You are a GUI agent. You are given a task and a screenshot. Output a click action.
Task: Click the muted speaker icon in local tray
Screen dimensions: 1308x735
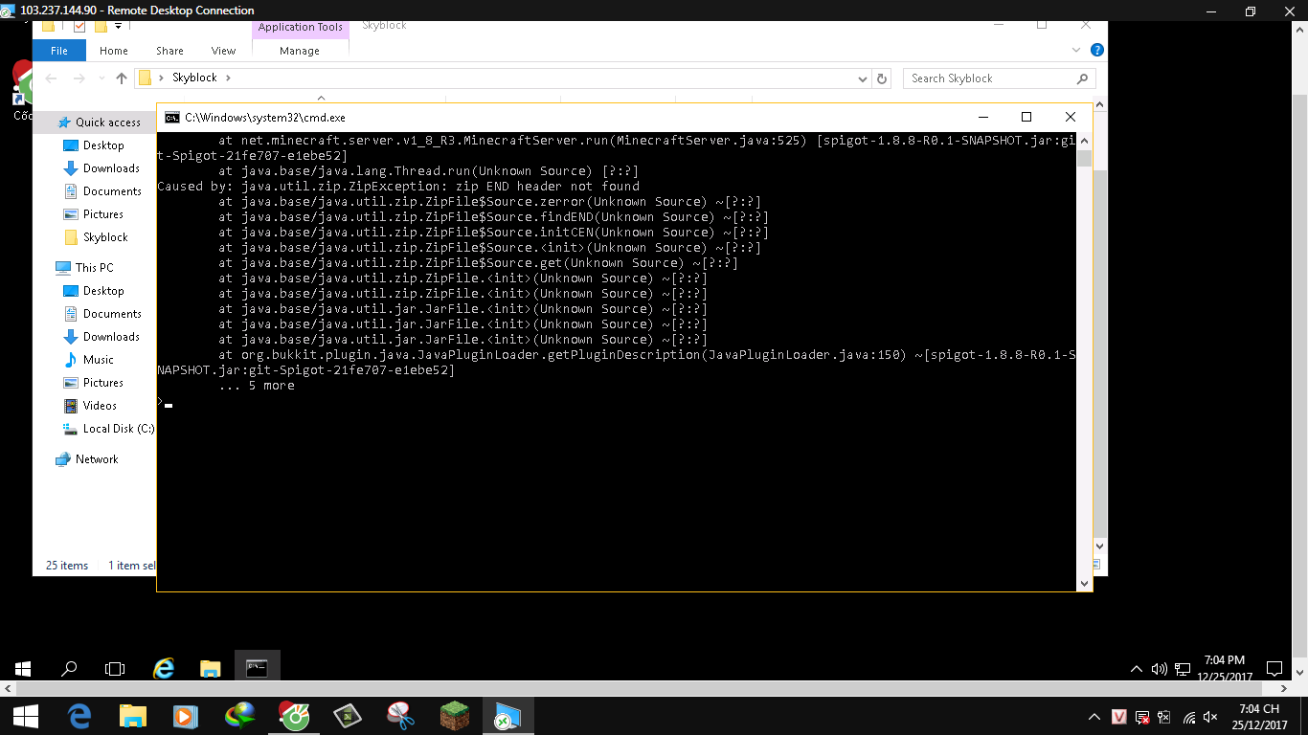pos(1211,717)
